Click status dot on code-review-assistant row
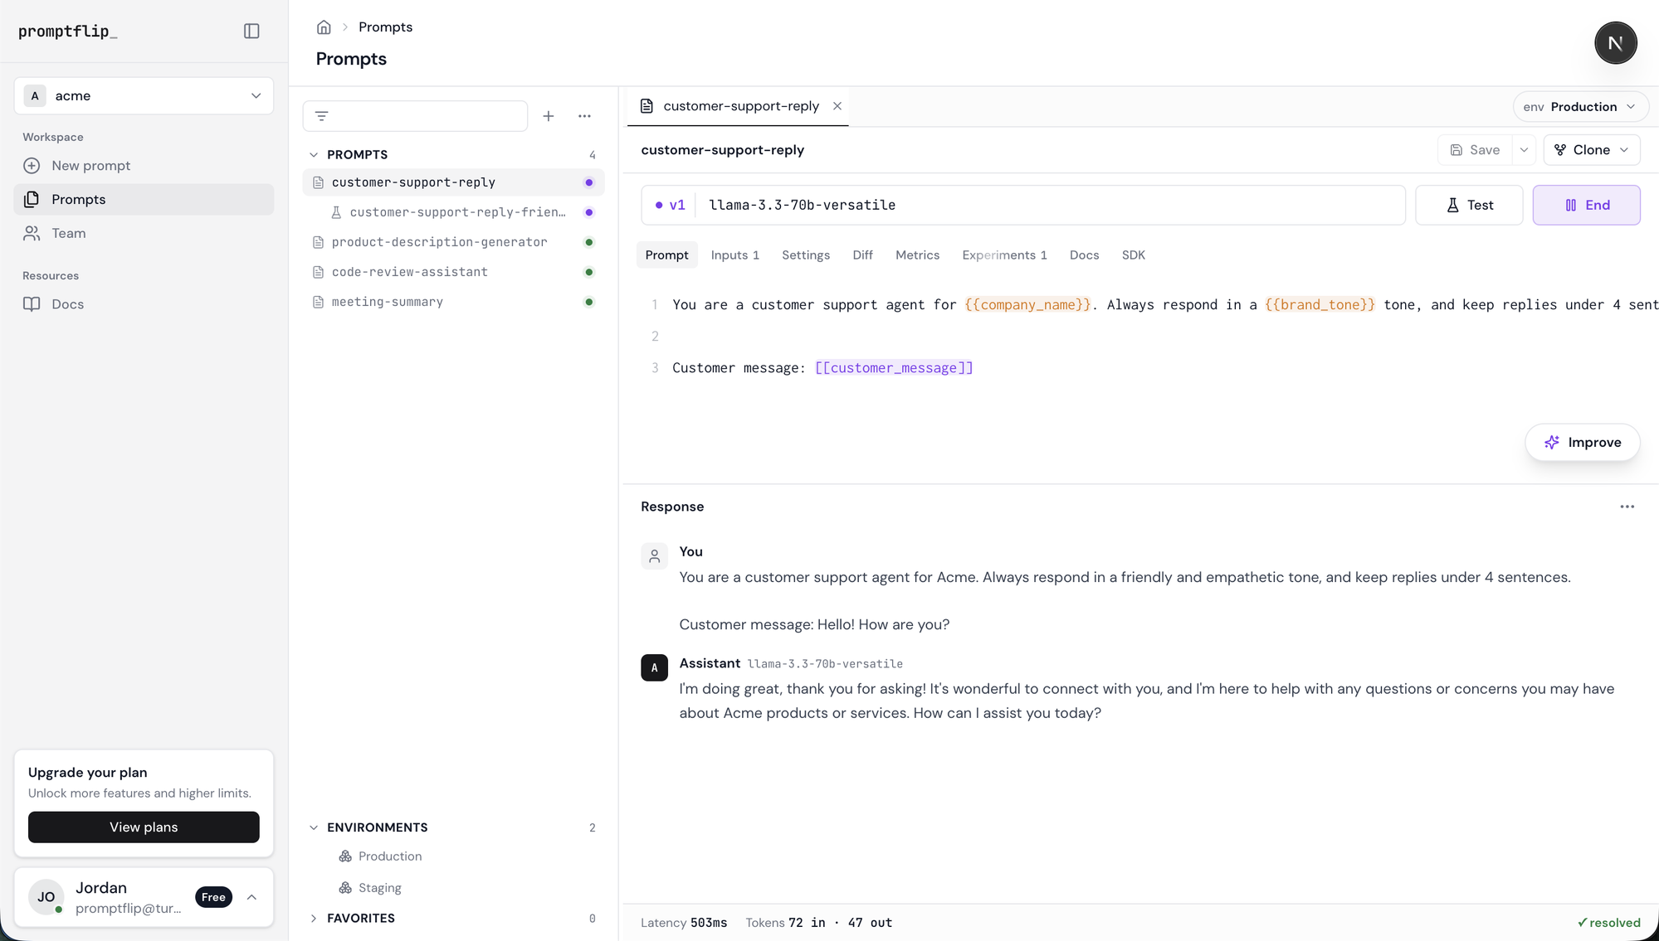Viewport: 1659px width, 941px height. coord(589,272)
